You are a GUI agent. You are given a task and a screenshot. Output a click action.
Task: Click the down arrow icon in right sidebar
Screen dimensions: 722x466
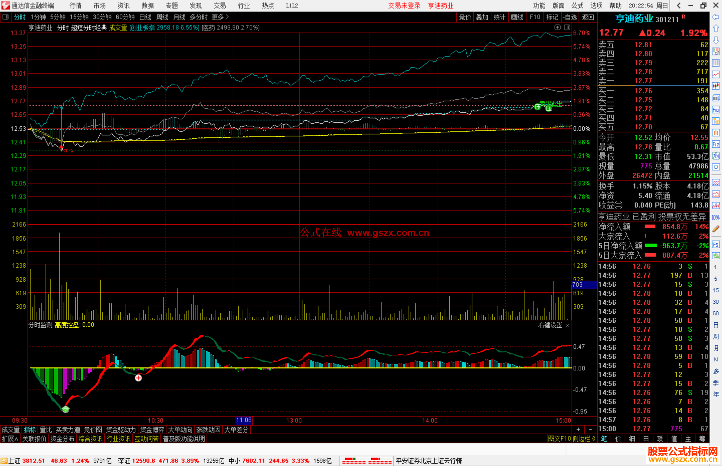click(716, 40)
